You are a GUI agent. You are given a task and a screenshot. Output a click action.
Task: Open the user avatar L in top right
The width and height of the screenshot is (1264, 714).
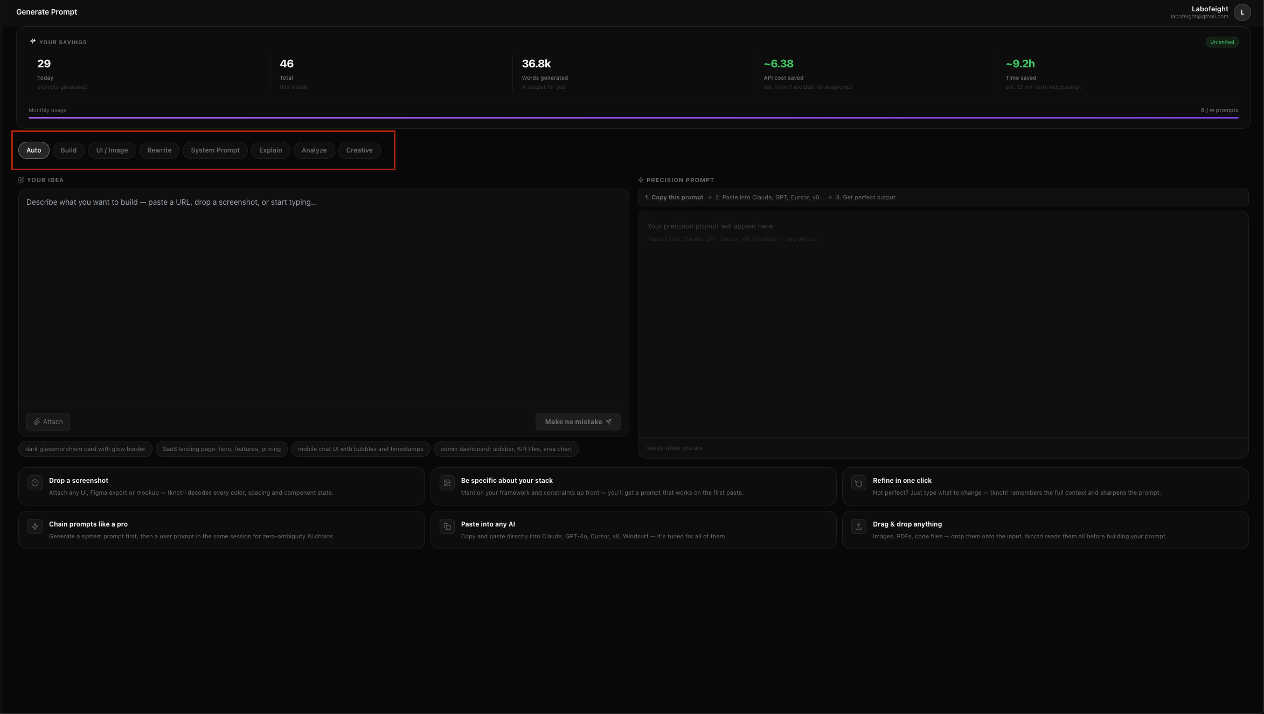1242,12
